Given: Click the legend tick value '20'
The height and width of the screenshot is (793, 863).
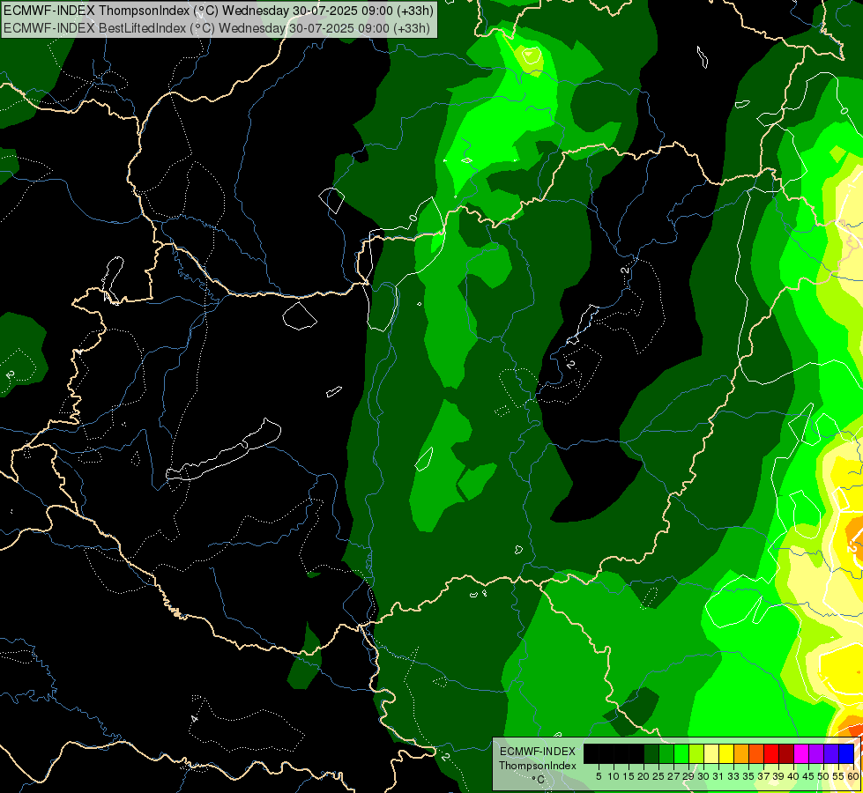Looking at the screenshot, I should click(644, 776).
